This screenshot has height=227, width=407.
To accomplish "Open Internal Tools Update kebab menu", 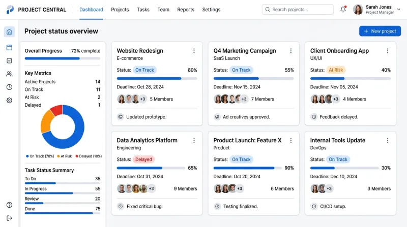I will point(388,140).
